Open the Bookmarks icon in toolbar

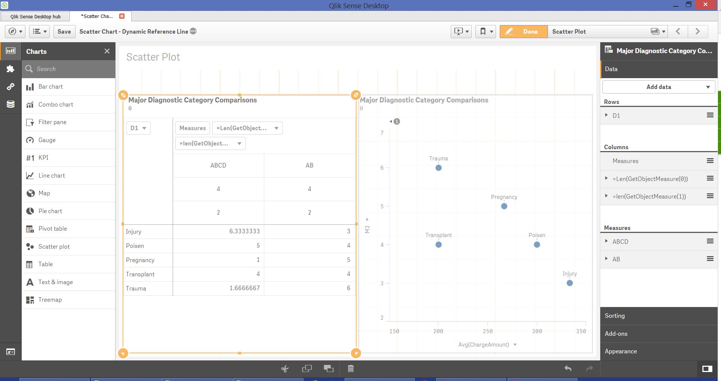tap(483, 31)
